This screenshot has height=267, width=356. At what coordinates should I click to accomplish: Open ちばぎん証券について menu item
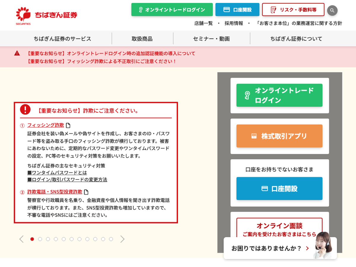[x=296, y=39]
